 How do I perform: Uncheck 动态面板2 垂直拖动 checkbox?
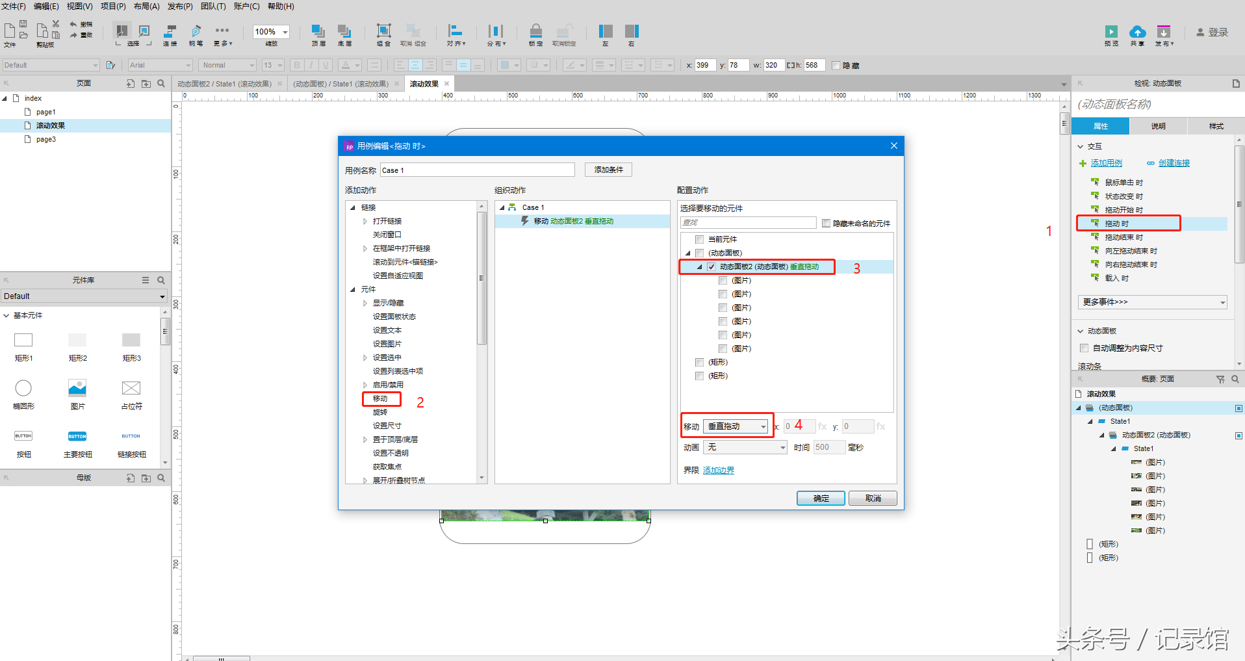pyautogui.click(x=712, y=266)
